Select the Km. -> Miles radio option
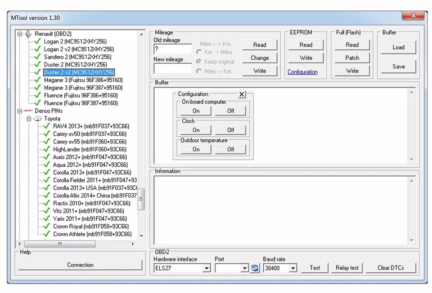 199,52
